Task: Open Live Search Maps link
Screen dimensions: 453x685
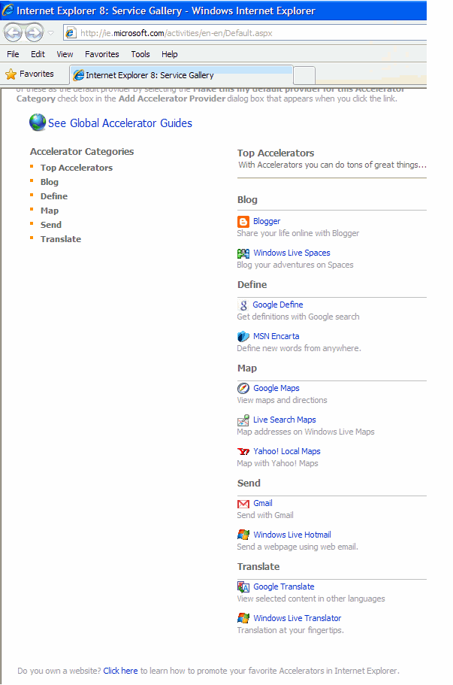Action: point(285,420)
